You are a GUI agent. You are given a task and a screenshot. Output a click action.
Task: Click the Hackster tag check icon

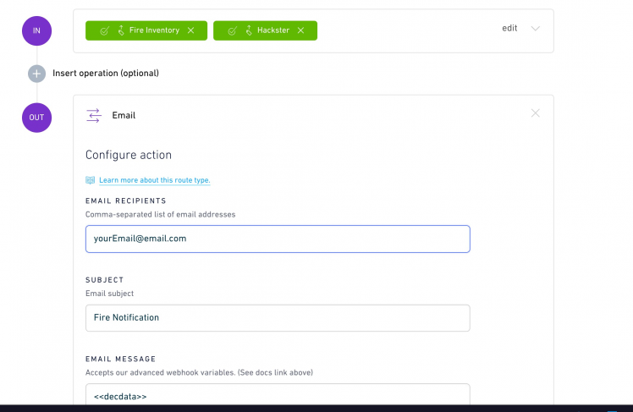point(232,30)
